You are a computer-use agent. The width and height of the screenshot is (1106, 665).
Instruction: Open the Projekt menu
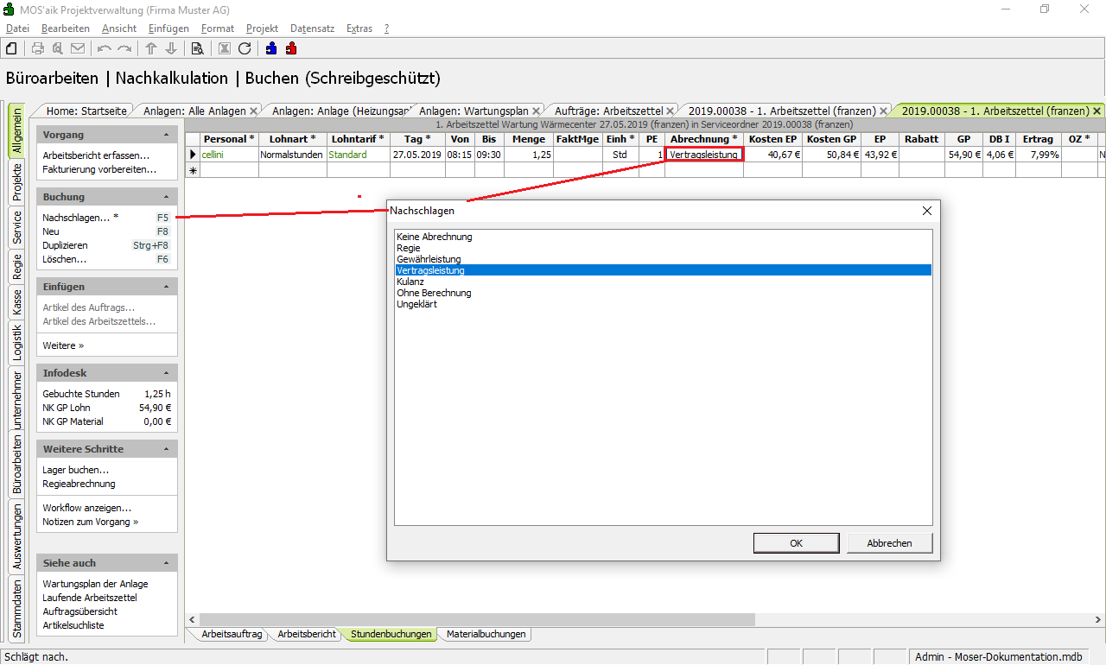[x=262, y=28]
